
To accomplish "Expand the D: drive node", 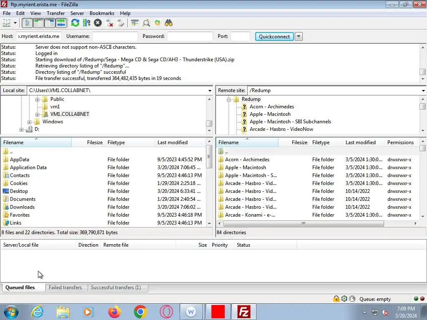I will 22,130.
